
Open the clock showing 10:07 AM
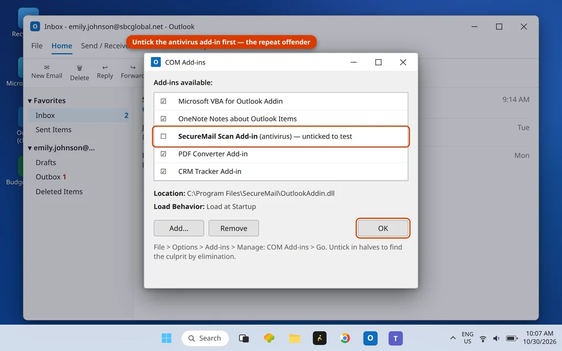pyautogui.click(x=539, y=338)
